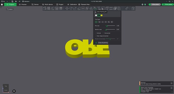Select the Rotate tool
The height and width of the screenshot is (94, 174).
pyautogui.click(x=71, y=8)
